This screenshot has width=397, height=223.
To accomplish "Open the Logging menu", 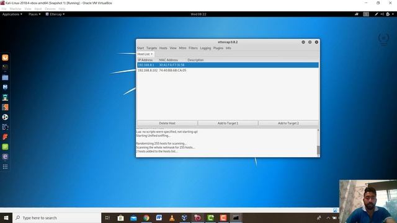I will click(205, 48).
